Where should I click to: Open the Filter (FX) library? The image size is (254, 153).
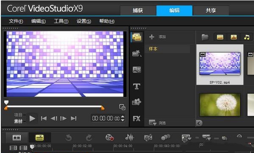[137, 119]
